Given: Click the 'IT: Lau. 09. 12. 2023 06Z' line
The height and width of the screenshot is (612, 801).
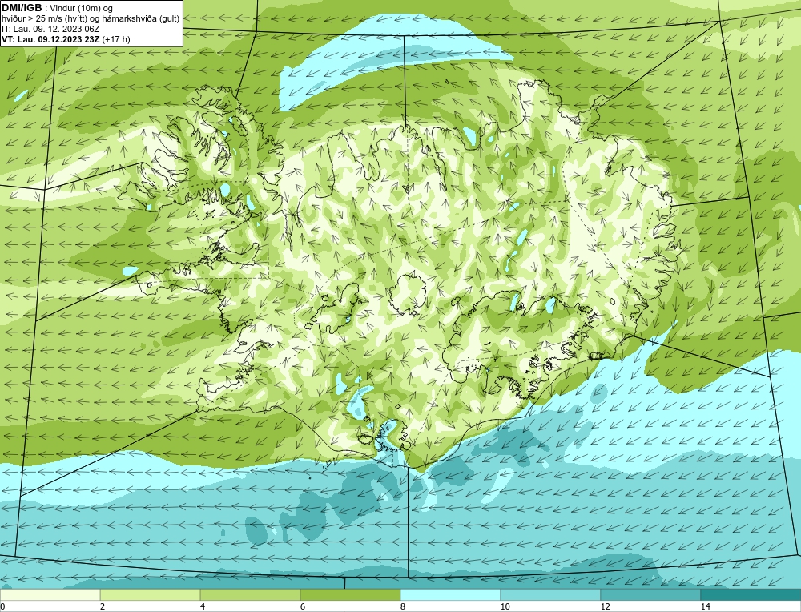Looking at the screenshot, I should 50,29.
